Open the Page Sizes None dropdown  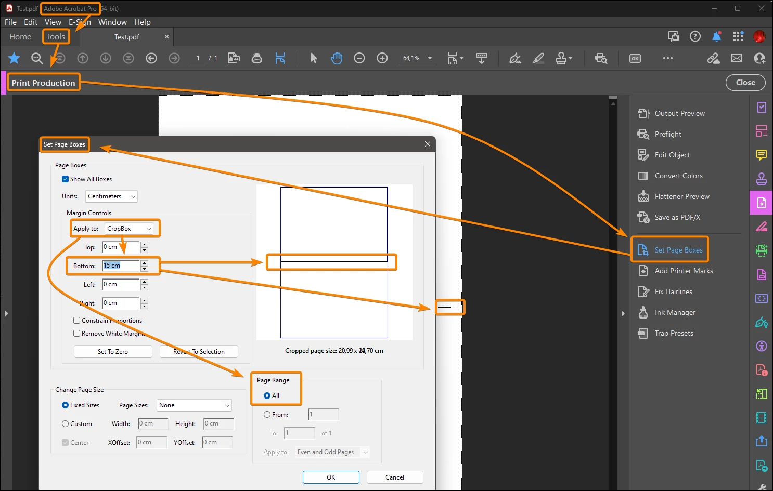click(x=194, y=405)
